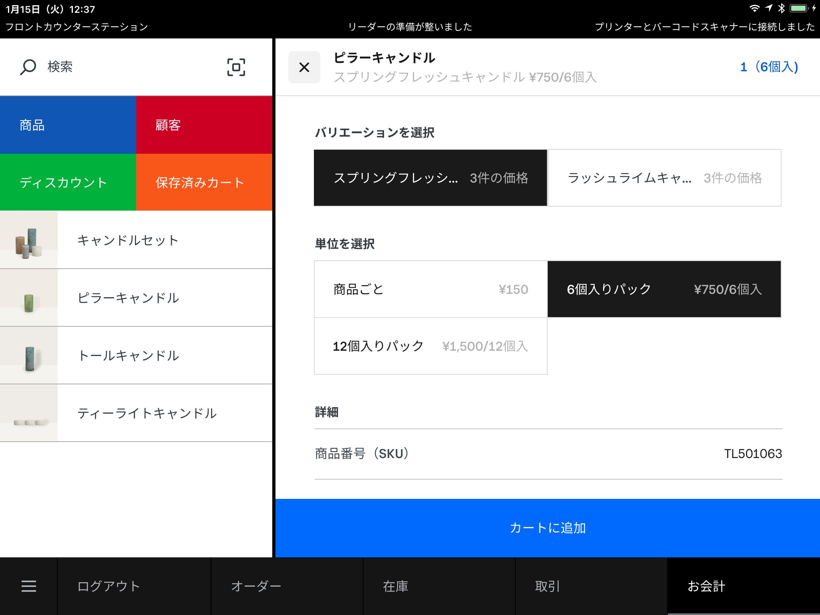
Task: Add the candle to cart with カートに追加
Action: (x=547, y=528)
